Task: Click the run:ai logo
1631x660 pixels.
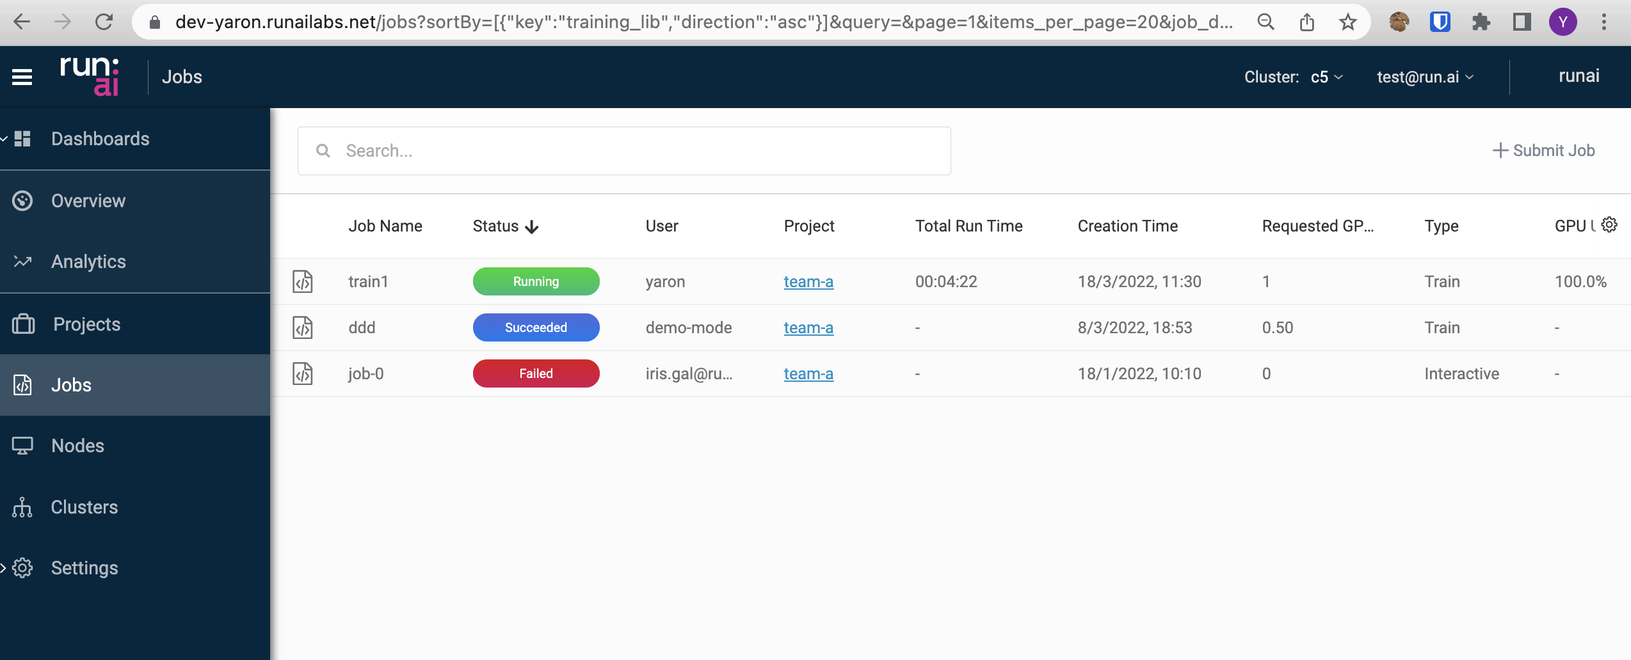Action: point(90,76)
